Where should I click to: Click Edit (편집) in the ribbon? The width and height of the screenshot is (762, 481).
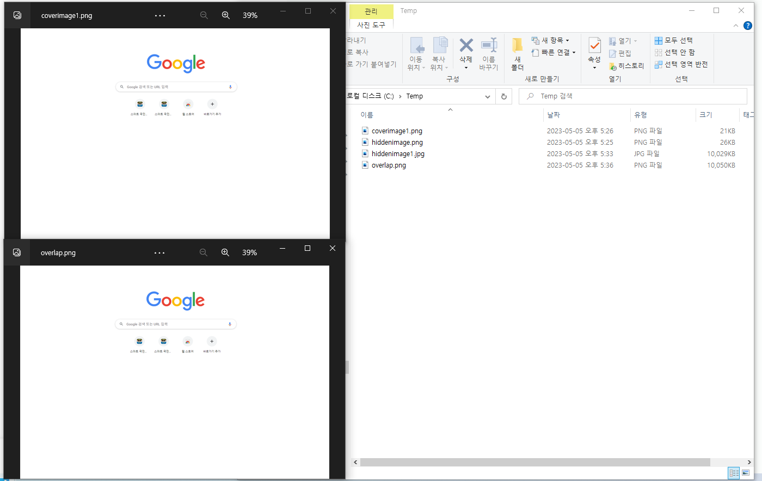[x=620, y=53]
